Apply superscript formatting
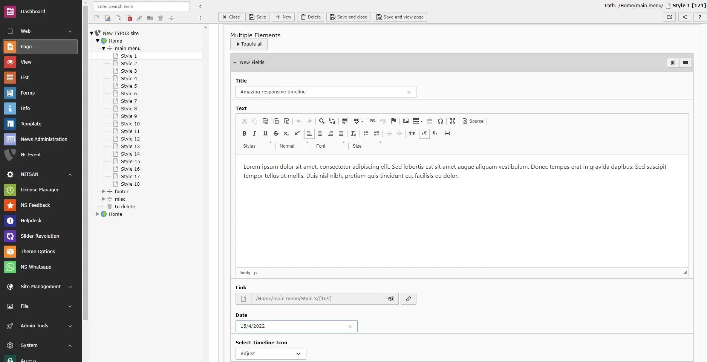 (x=297, y=133)
